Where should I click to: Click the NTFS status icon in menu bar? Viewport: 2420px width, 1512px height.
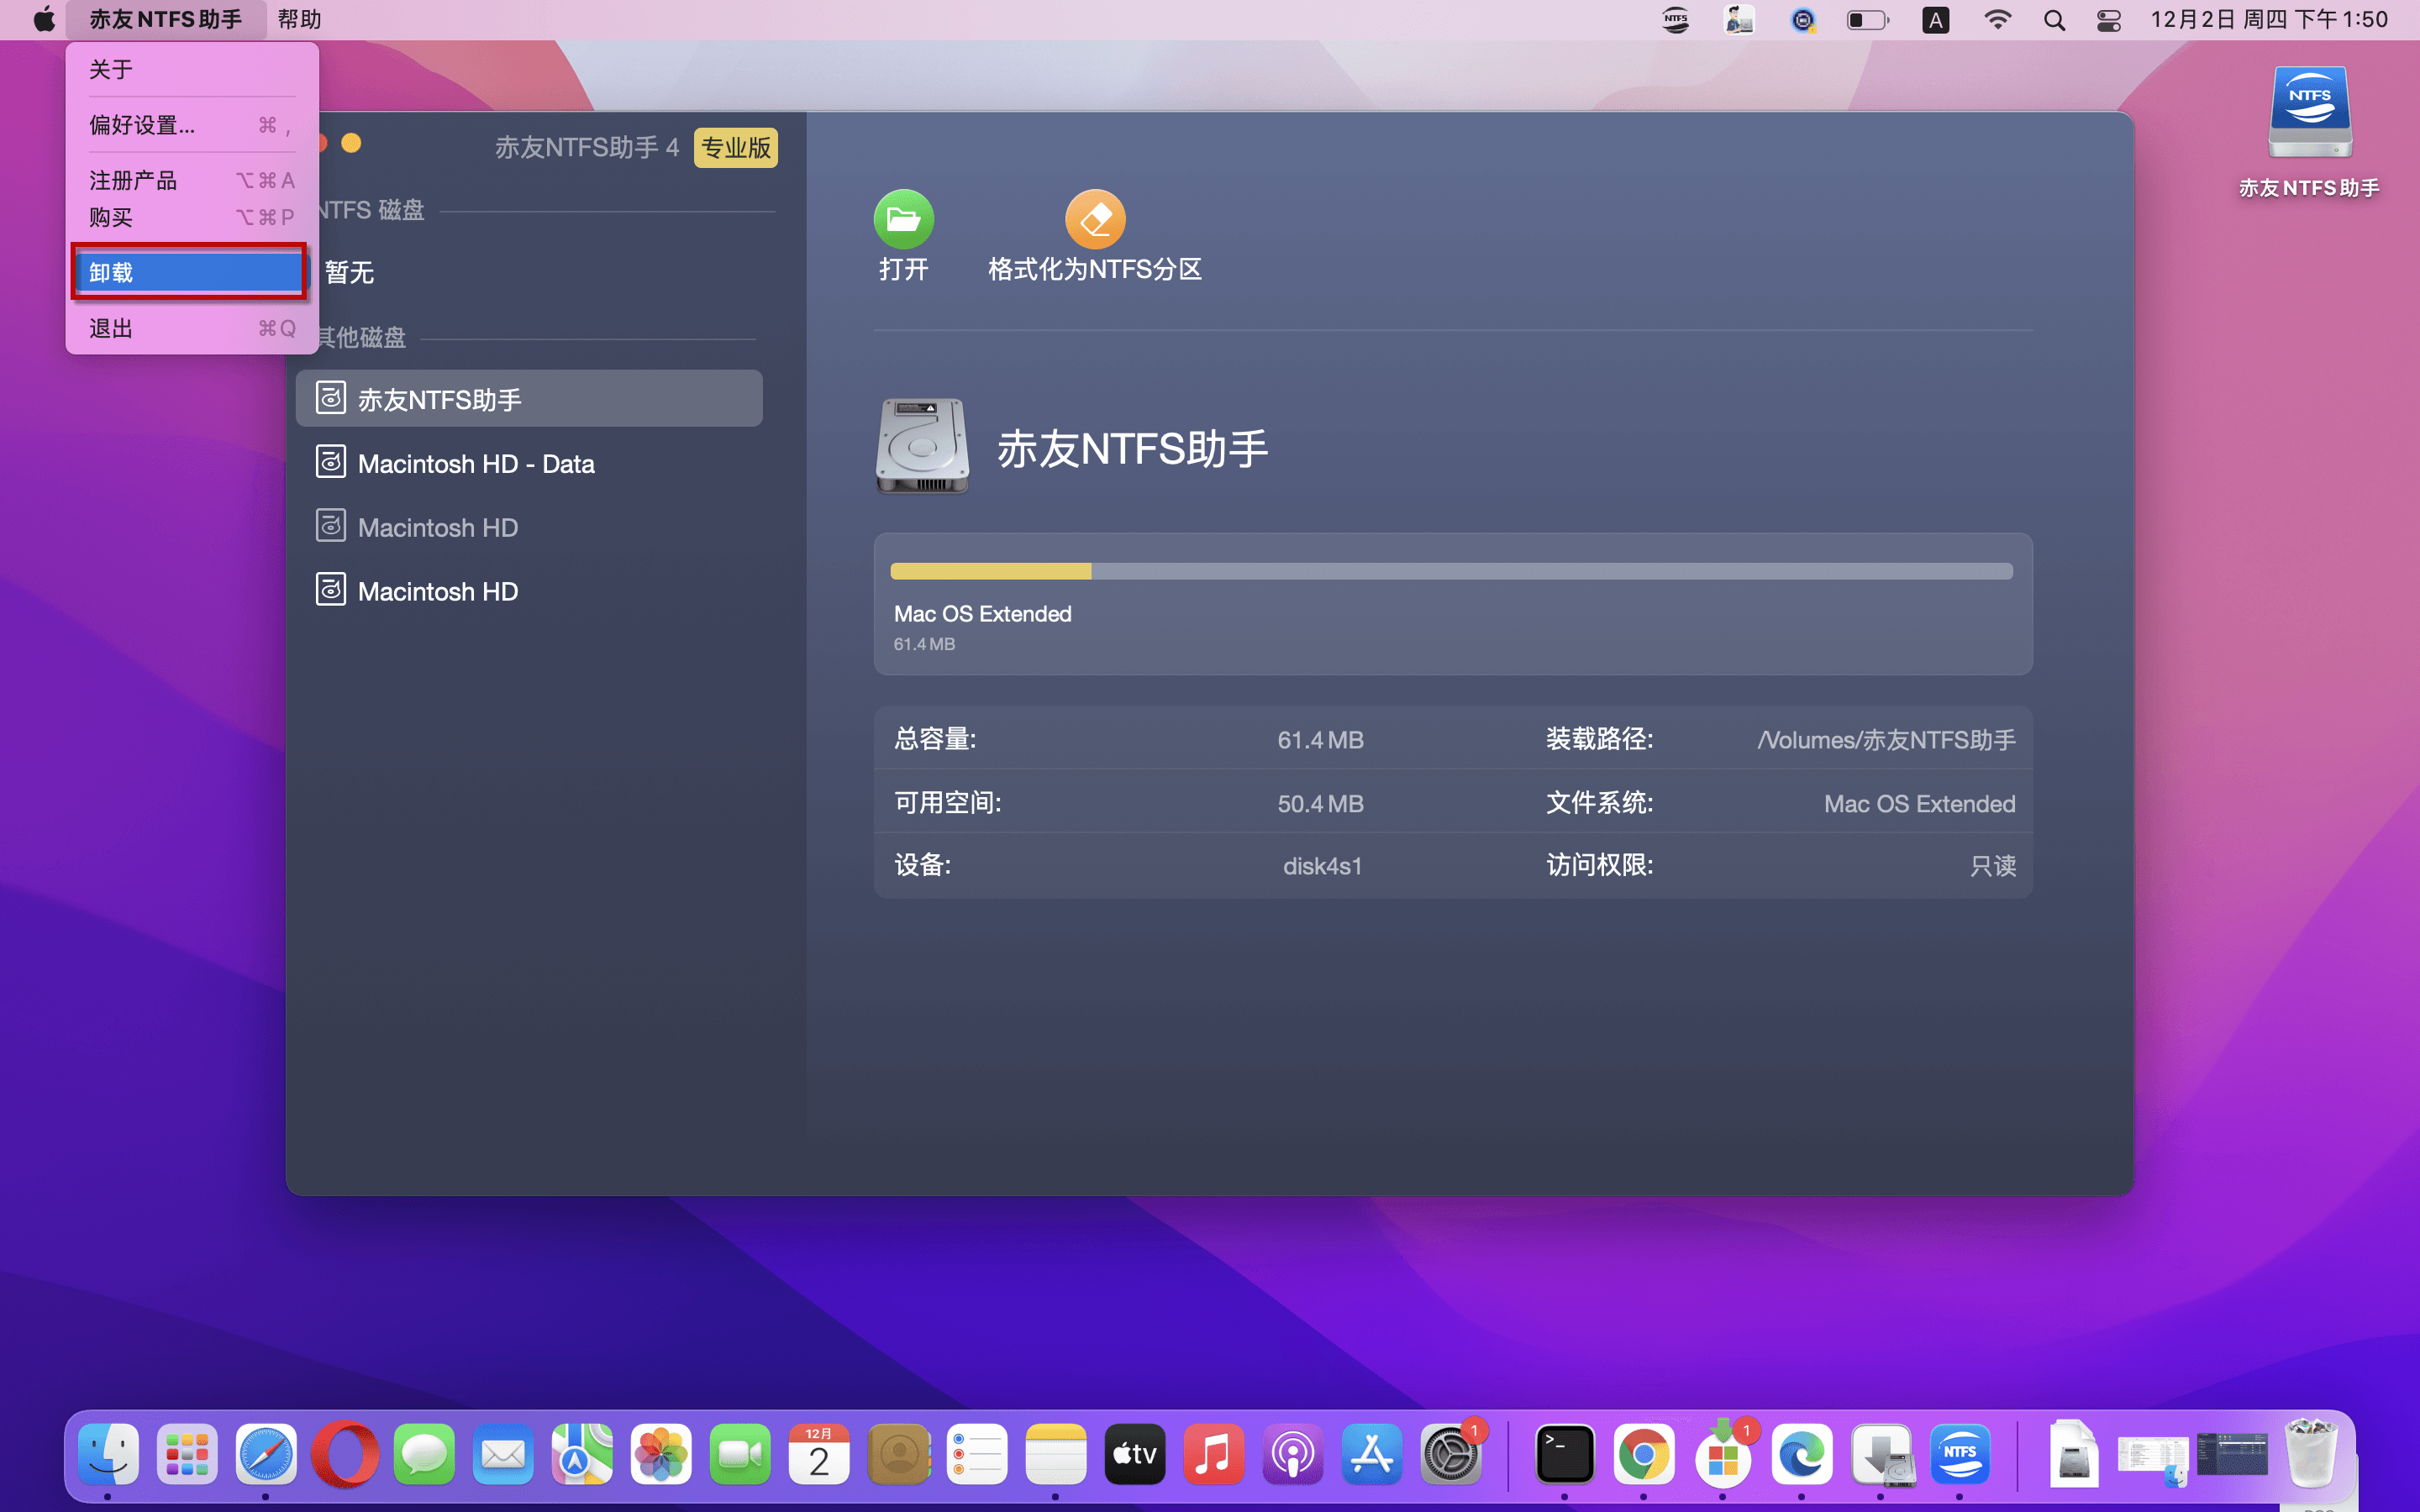point(1675,20)
